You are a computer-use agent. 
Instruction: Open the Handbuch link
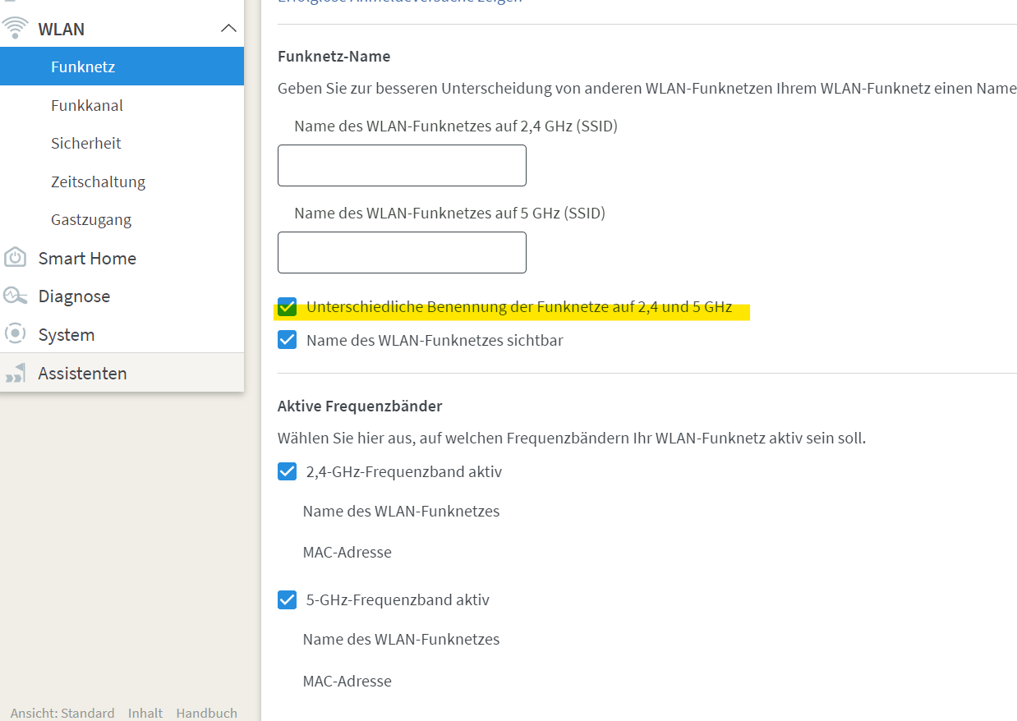(206, 713)
